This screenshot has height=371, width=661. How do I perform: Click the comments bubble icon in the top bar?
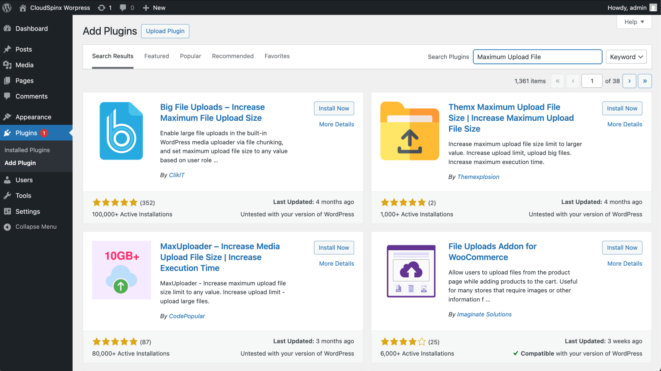(x=124, y=7)
